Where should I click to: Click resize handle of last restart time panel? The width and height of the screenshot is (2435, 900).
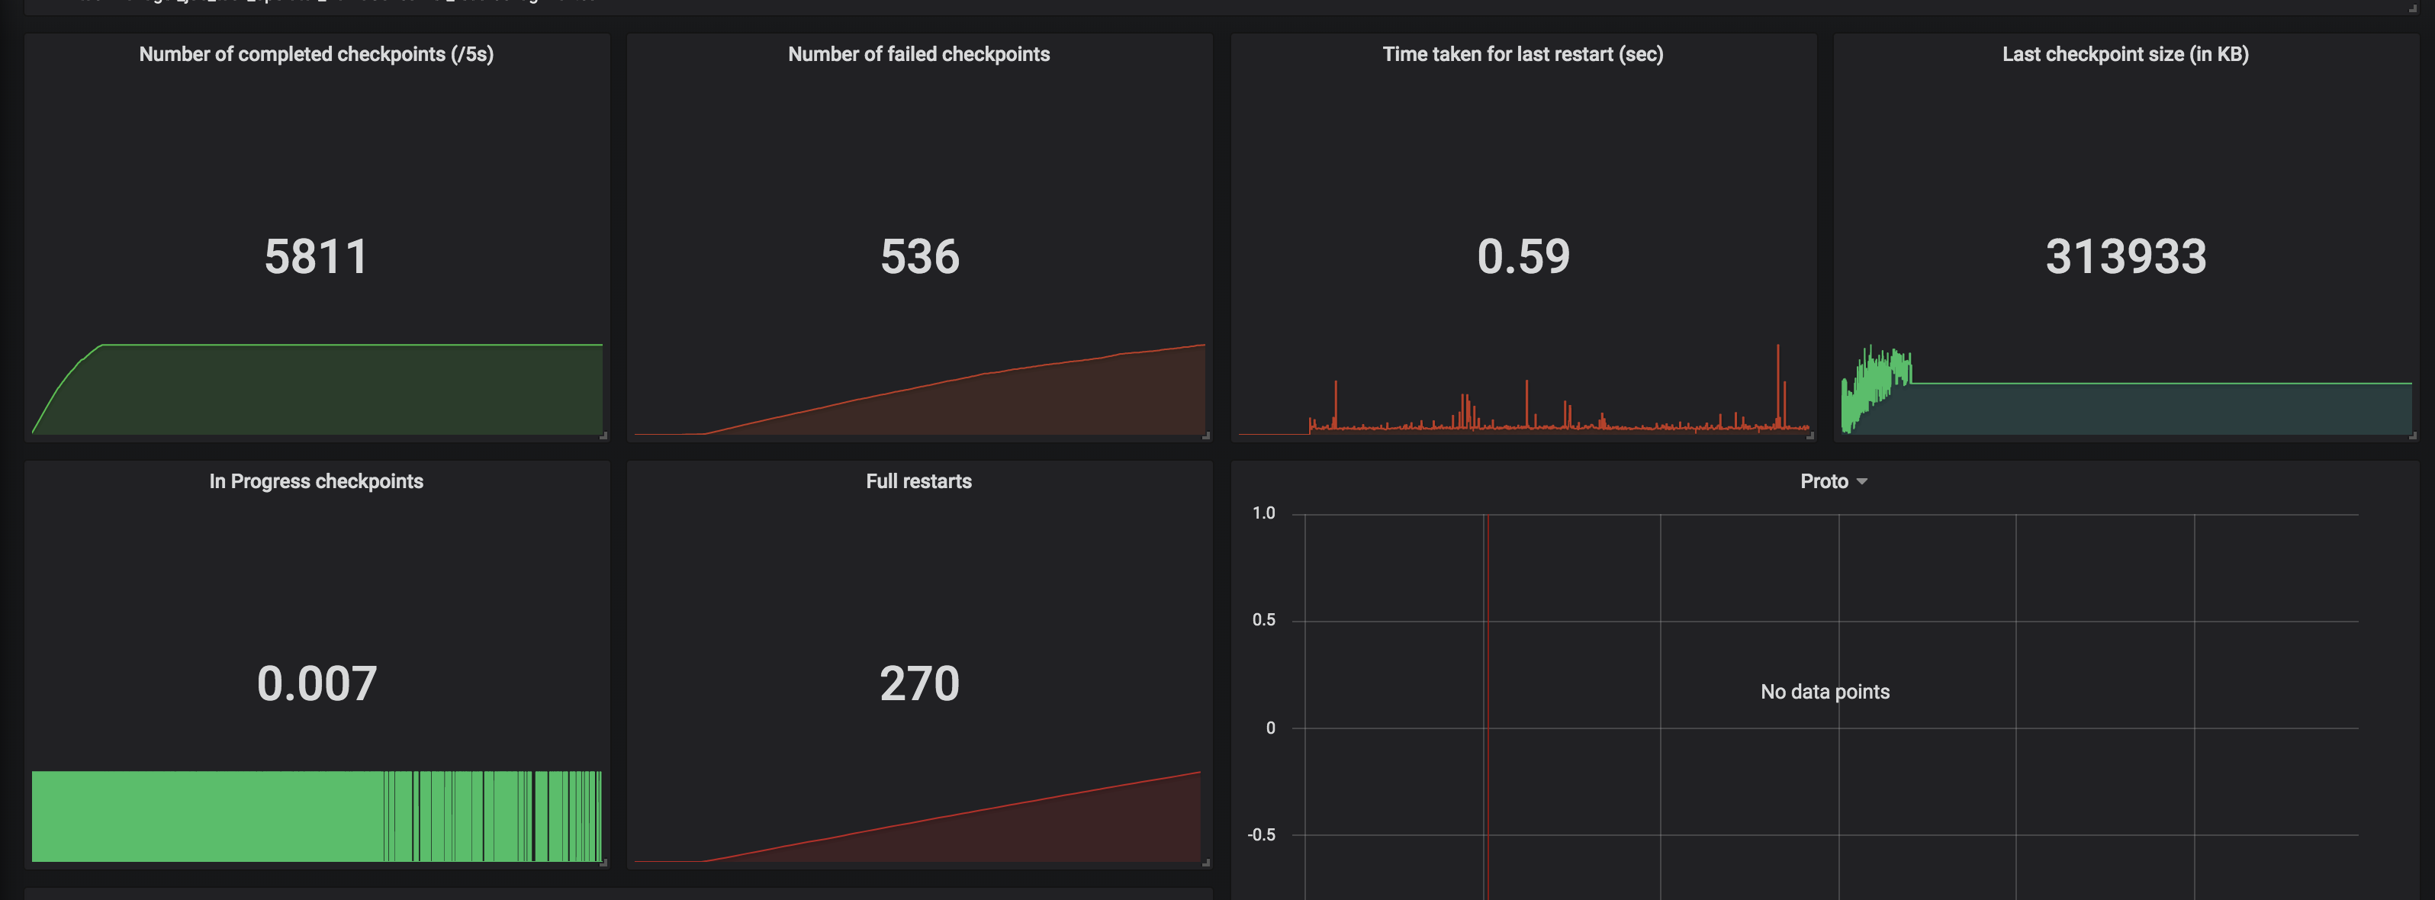point(1809,436)
